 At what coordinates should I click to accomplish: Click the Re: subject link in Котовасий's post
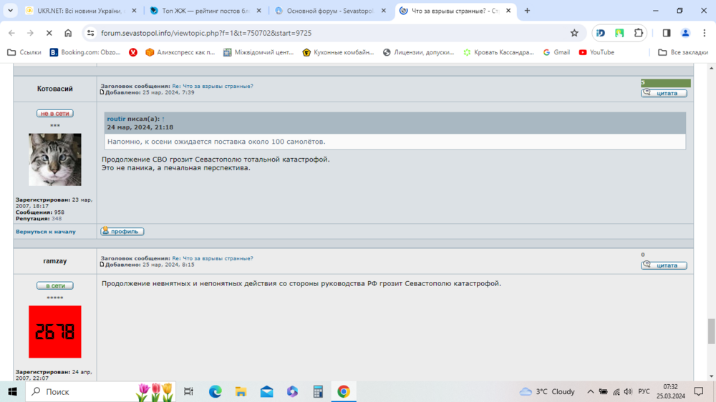[x=213, y=86]
